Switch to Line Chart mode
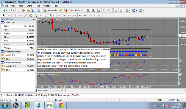This screenshot has width=186, height=109. pyautogui.click(x=99, y=10)
